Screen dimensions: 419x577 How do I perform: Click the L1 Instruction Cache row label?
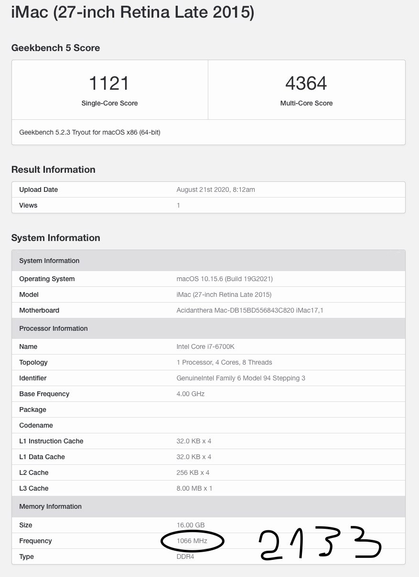(x=51, y=441)
